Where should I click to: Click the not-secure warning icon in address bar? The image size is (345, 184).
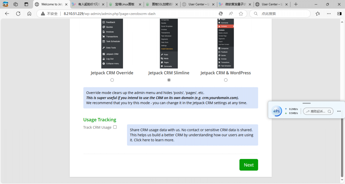click(43, 13)
